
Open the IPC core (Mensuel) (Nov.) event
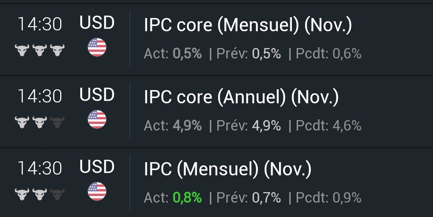[248, 26]
